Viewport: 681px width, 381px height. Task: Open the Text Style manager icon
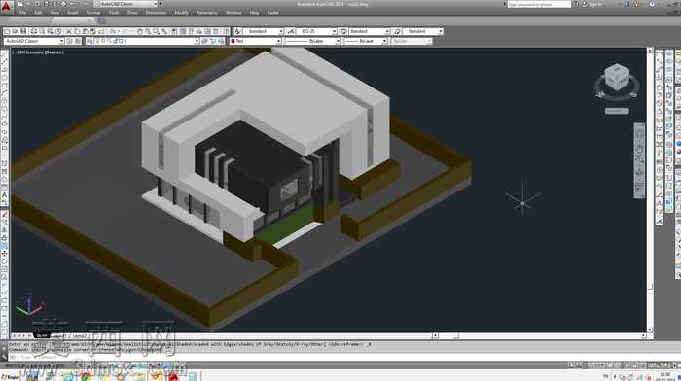click(237, 31)
